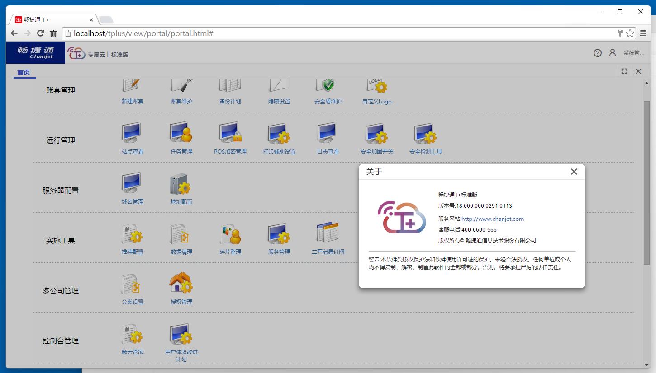Launch 数据清理 data cleanup tool
The image size is (656, 373).
click(x=181, y=234)
